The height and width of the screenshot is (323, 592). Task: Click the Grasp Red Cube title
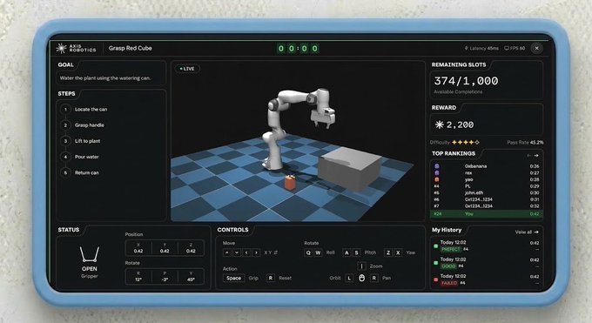[131, 49]
